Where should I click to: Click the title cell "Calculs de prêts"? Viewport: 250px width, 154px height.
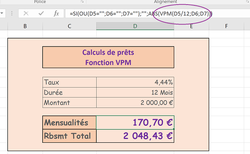tap(108, 57)
